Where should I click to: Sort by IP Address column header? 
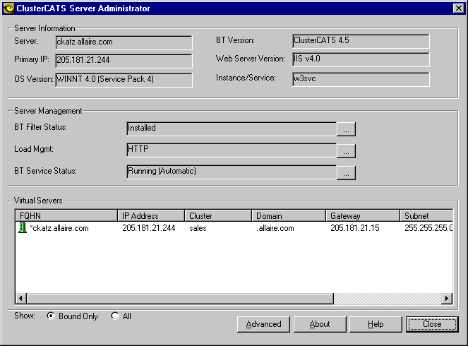[x=150, y=215]
